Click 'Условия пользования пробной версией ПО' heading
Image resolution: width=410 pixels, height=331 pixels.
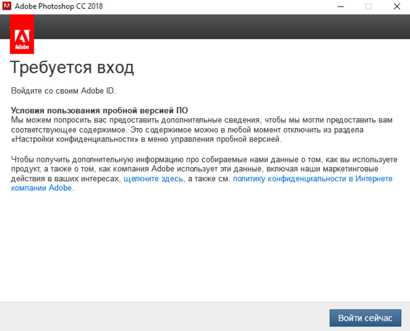99,110
